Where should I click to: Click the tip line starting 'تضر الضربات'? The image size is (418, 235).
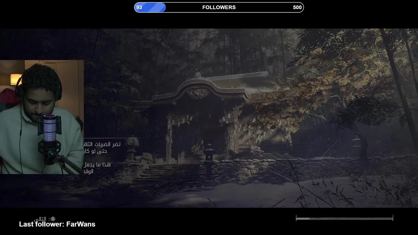click(x=102, y=144)
